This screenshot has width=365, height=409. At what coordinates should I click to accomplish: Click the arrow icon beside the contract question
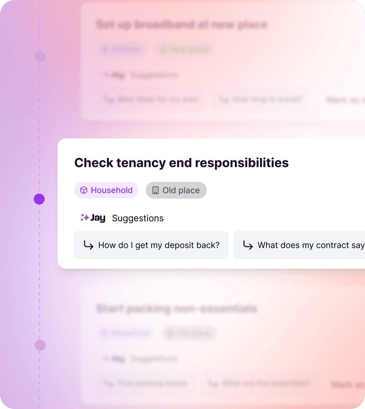pos(248,245)
